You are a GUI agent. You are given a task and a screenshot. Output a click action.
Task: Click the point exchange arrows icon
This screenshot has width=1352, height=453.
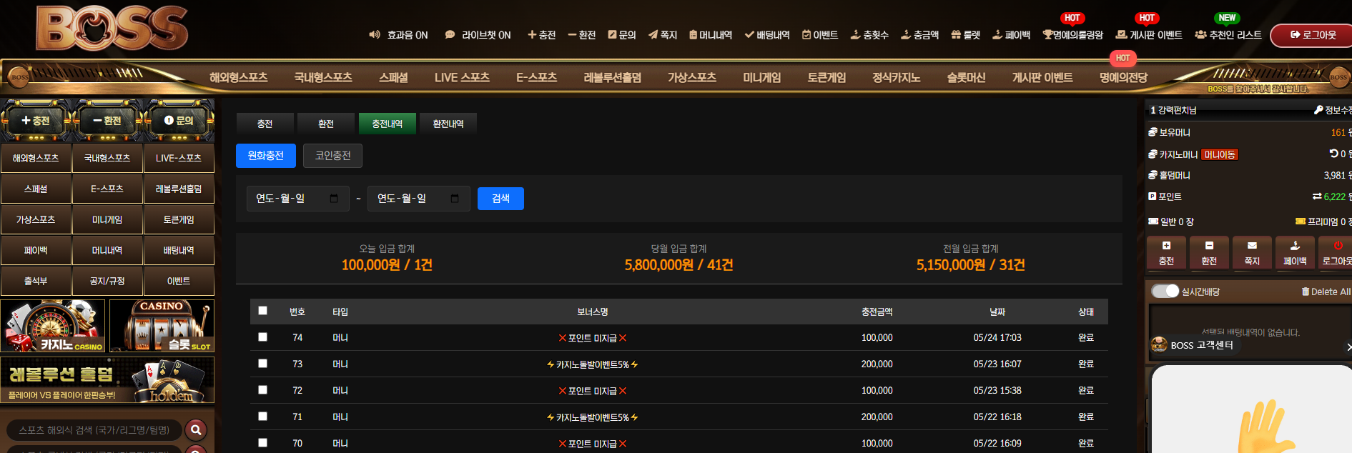[x=1317, y=196]
